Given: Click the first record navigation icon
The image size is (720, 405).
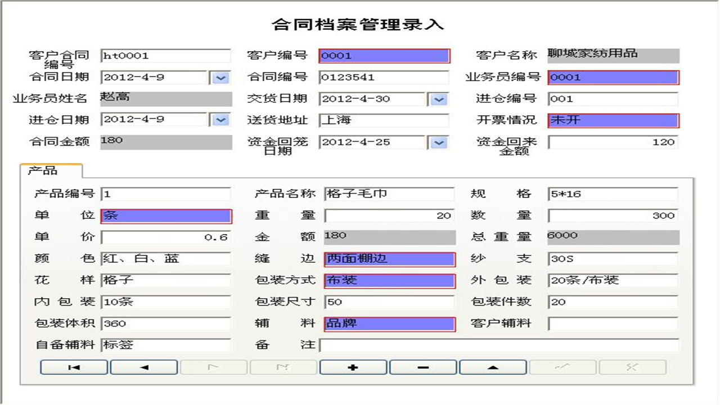Looking at the screenshot, I should (x=74, y=367).
